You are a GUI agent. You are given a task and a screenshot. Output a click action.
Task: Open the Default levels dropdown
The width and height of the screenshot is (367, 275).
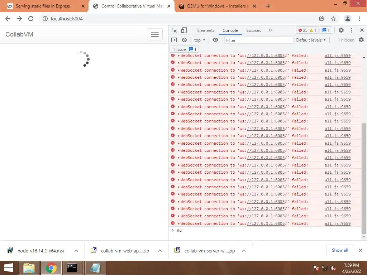coord(311,40)
